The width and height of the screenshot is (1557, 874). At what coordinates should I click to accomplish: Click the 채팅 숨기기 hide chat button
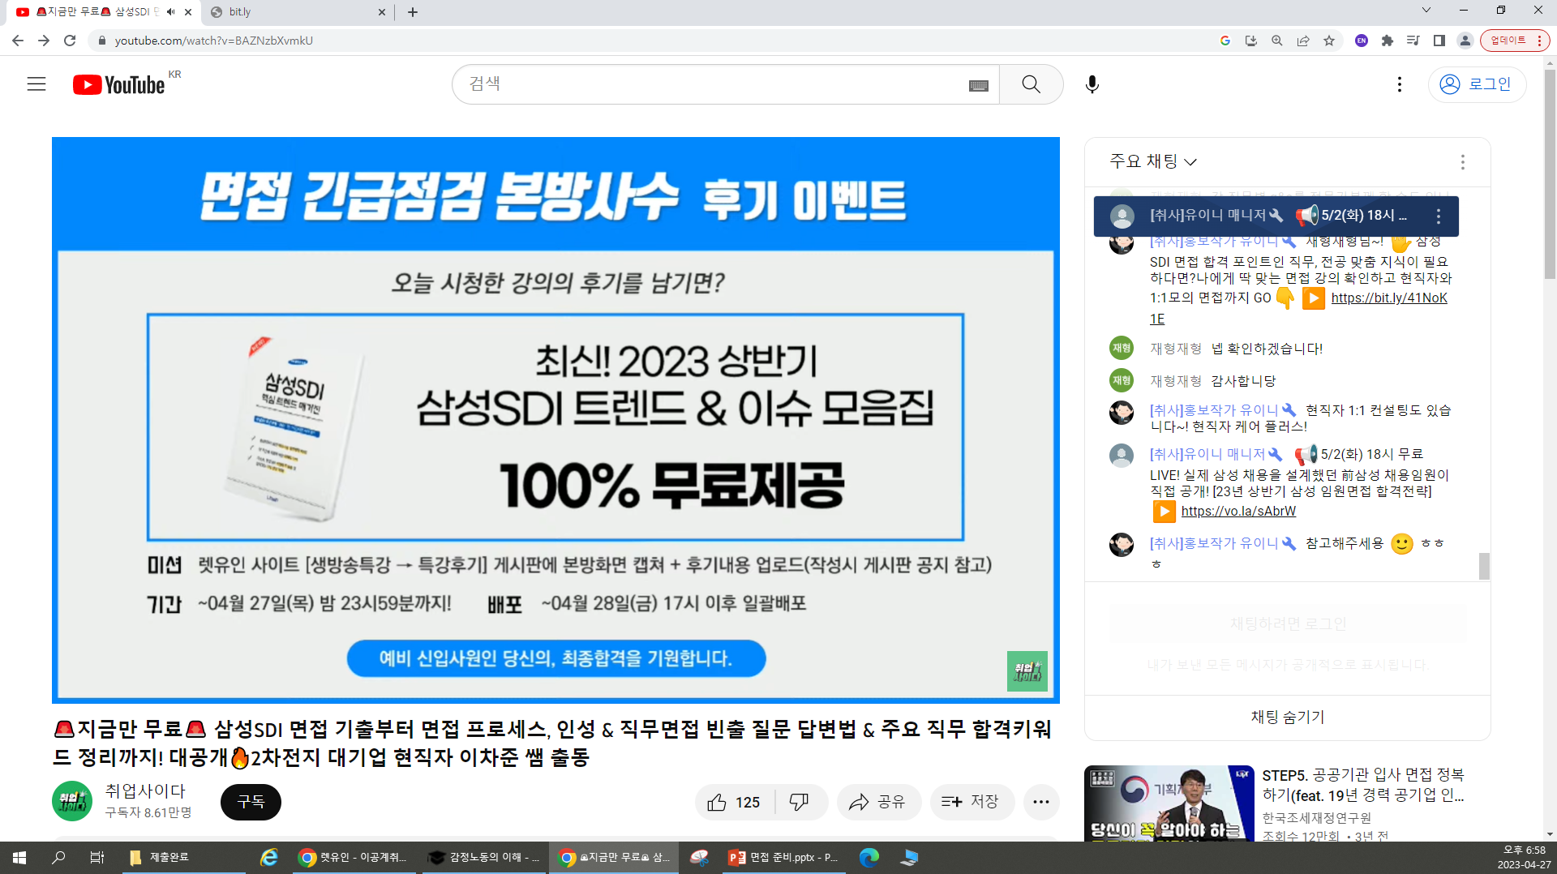click(1287, 717)
